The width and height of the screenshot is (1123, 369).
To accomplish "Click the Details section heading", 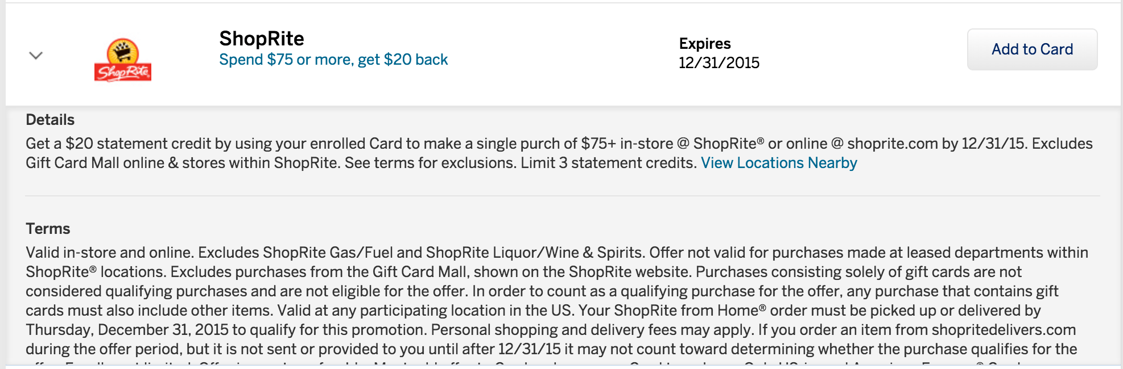I will pyautogui.click(x=50, y=120).
